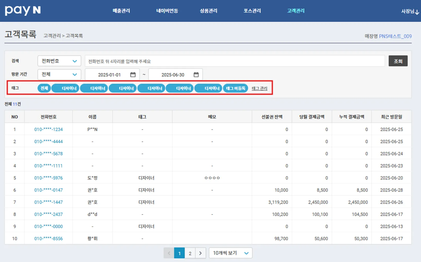Click the 디자이너 tag for 010-****-0000

(x=146, y=227)
